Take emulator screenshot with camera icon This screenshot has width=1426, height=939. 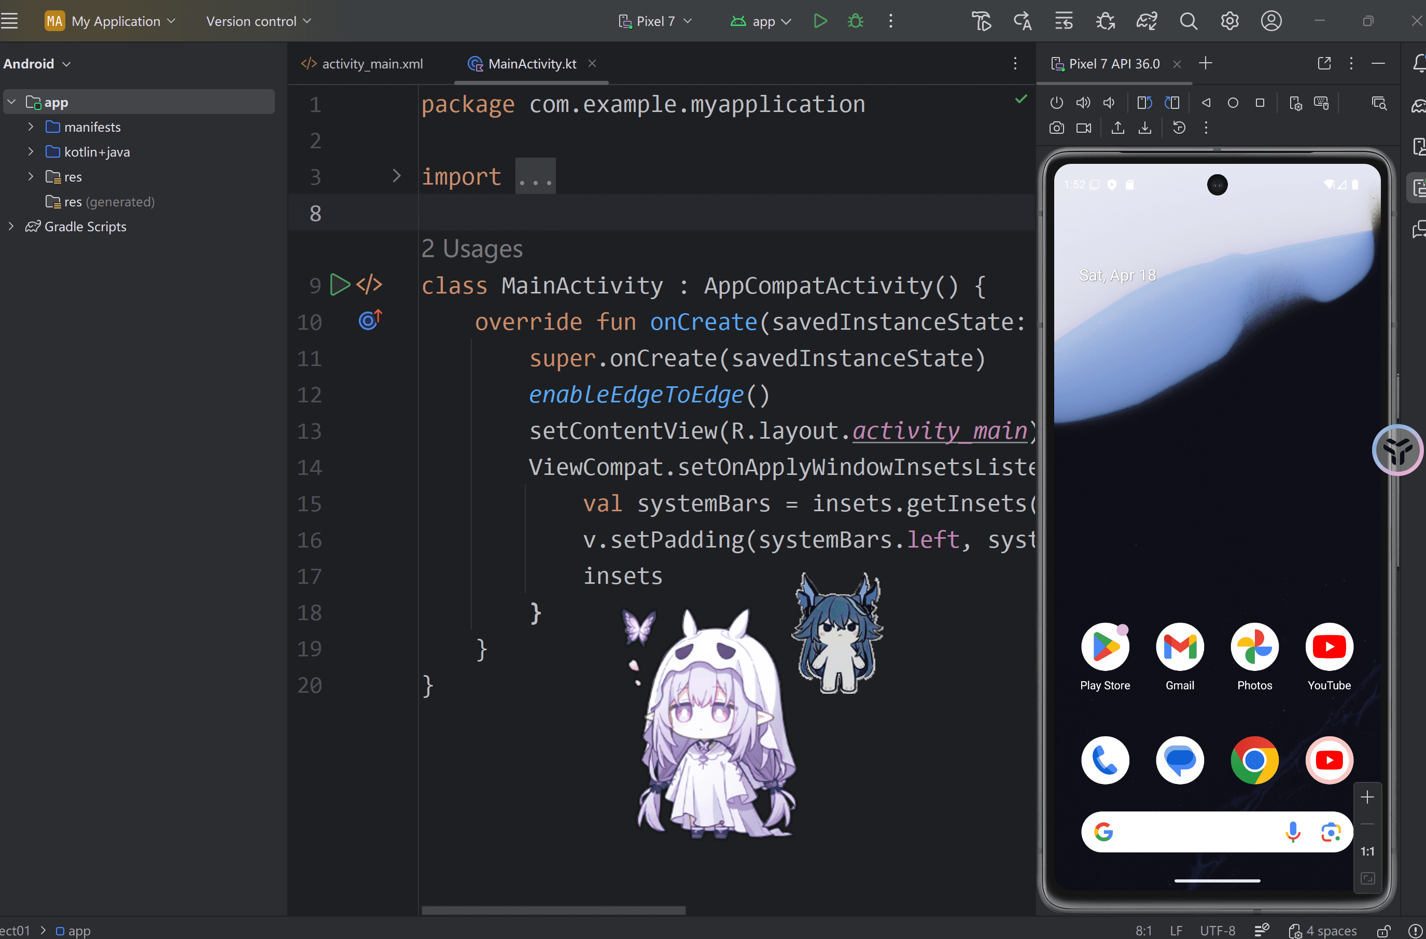(x=1056, y=128)
